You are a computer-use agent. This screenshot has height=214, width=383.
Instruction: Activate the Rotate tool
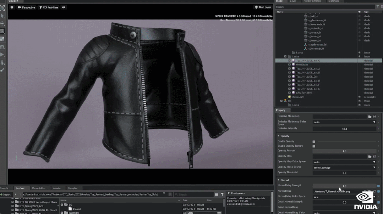(2, 31)
